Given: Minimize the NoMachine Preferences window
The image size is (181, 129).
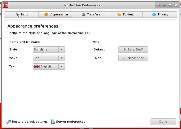Looking at the screenshot, I should (x=164, y=5).
